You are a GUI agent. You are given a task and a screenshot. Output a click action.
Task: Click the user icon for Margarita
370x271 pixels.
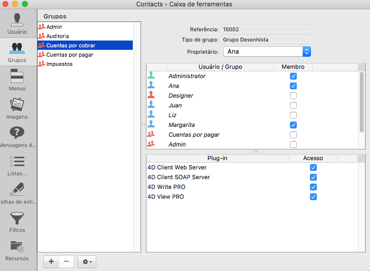click(x=151, y=124)
